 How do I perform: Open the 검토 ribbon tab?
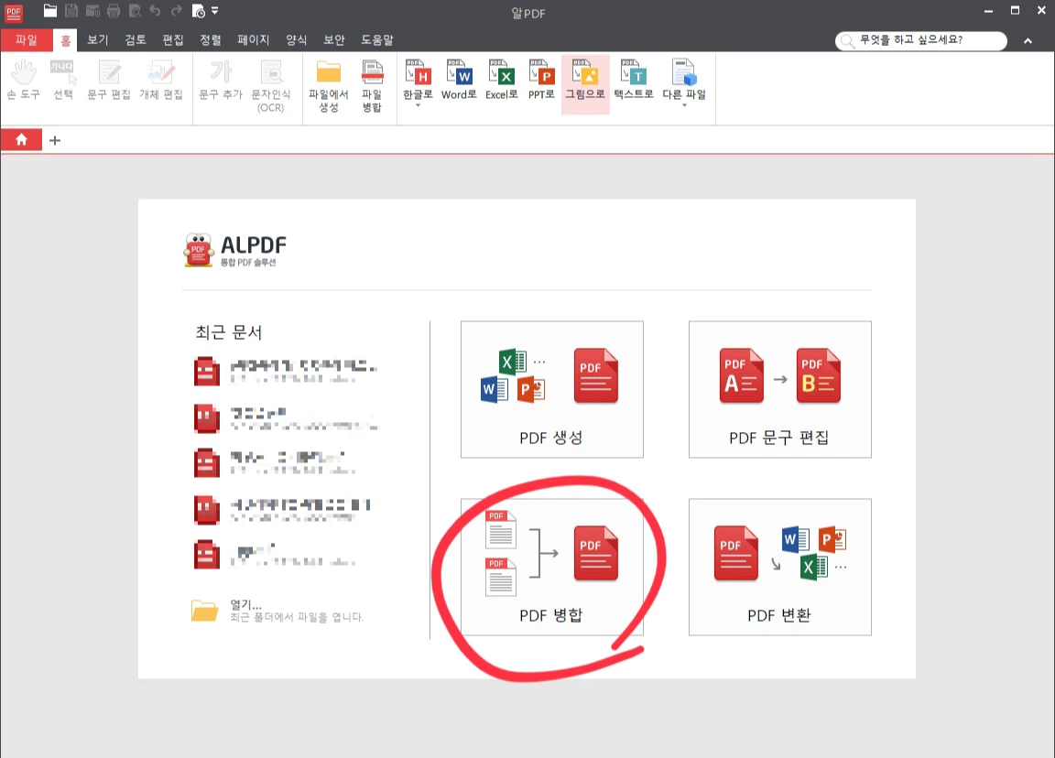136,40
